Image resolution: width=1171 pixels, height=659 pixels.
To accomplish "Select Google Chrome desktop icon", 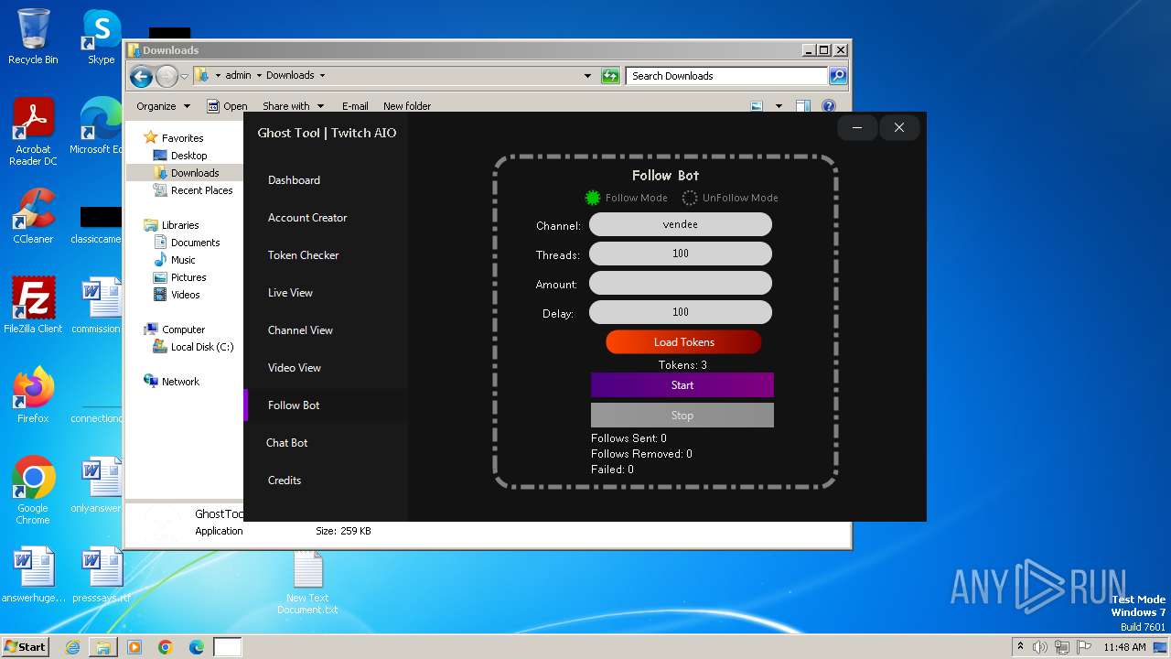I will [x=33, y=491].
